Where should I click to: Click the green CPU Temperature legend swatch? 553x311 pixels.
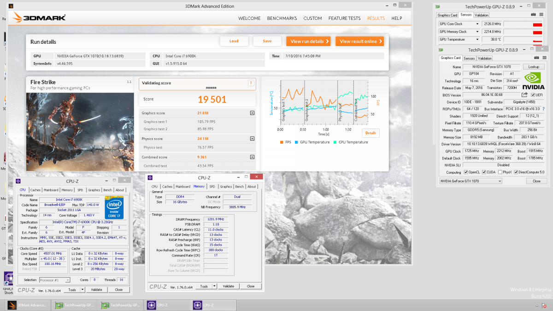(x=335, y=142)
